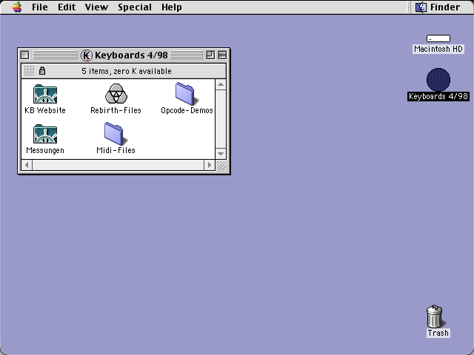
Task: Open the View menu
Action: [96, 7]
